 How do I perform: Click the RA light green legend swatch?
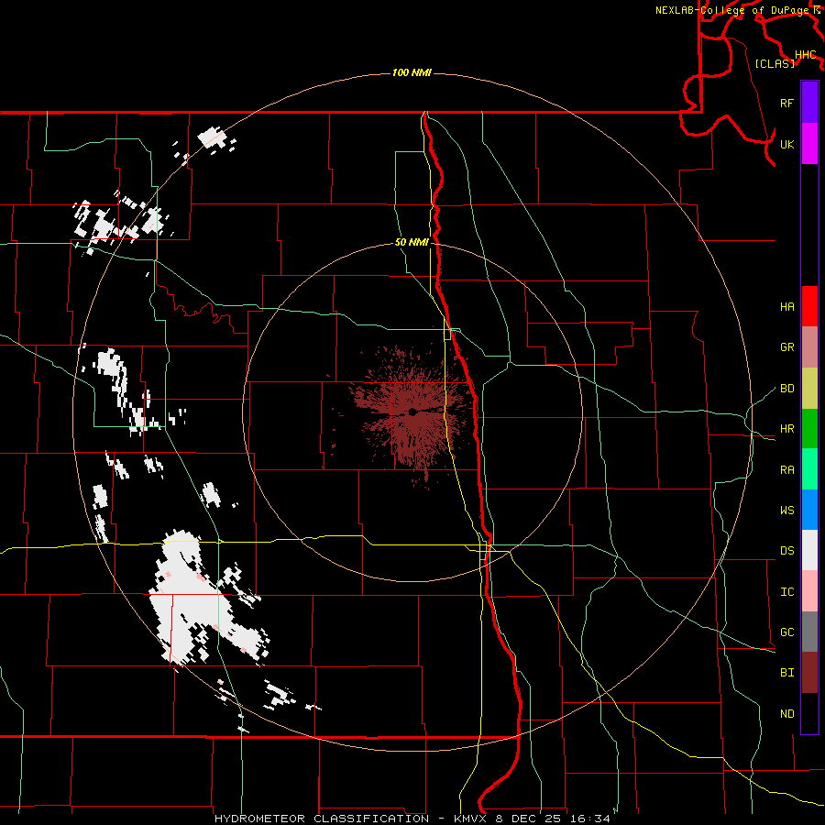(x=809, y=468)
